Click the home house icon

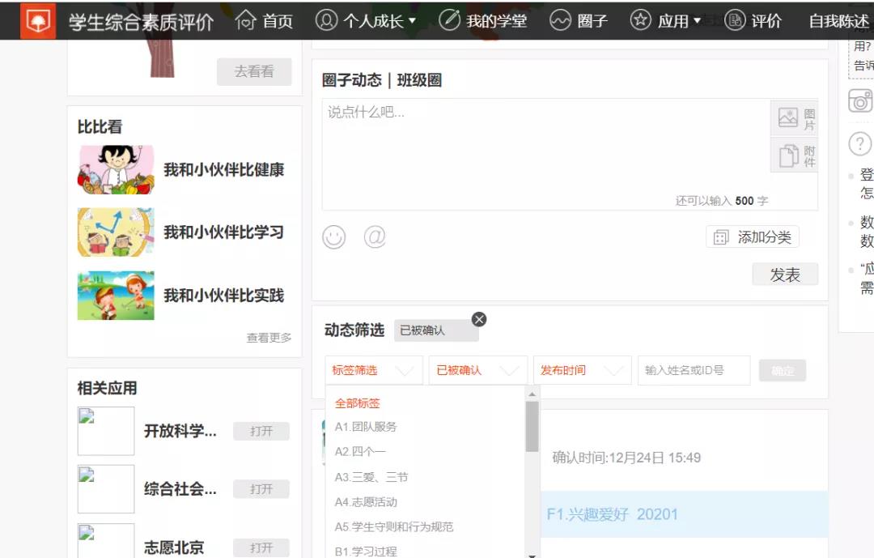pos(245,20)
